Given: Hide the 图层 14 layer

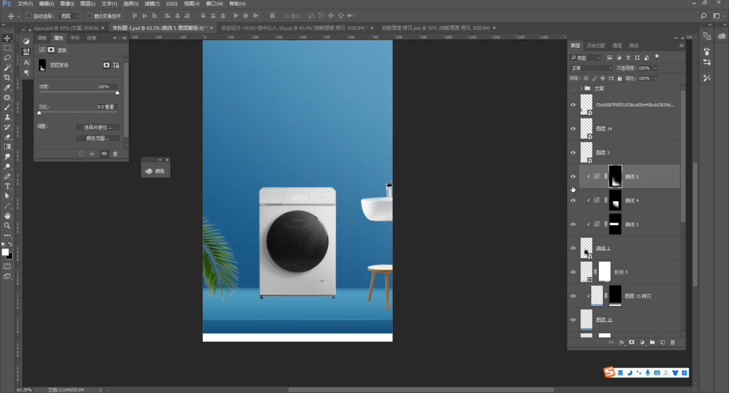Looking at the screenshot, I should (573, 129).
